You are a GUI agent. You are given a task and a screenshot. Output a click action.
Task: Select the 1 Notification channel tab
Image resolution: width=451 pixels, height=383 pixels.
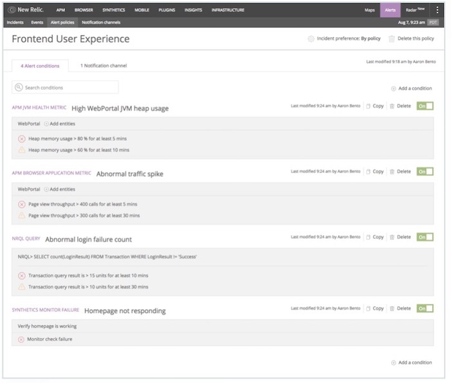[104, 66]
